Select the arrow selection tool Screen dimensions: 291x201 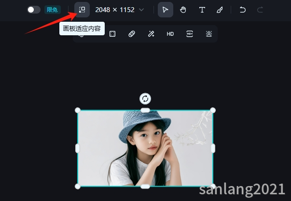tap(166, 10)
